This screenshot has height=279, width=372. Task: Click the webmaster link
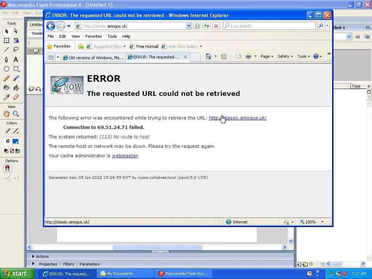coord(125,155)
